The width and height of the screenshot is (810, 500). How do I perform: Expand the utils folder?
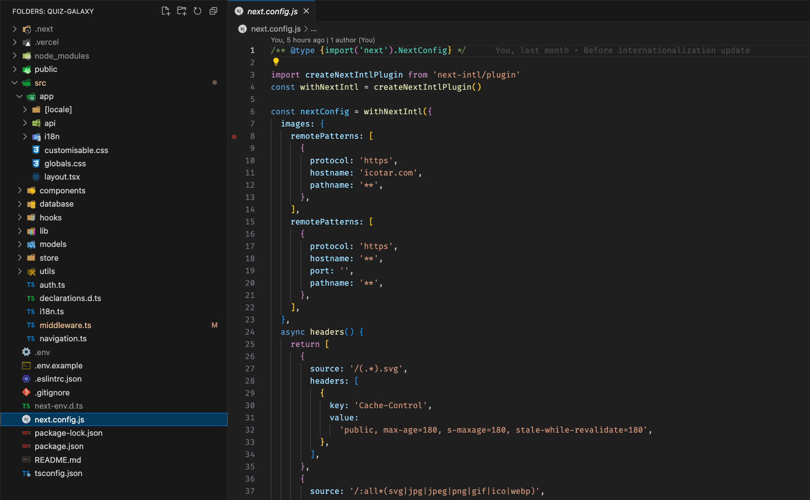click(x=19, y=271)
